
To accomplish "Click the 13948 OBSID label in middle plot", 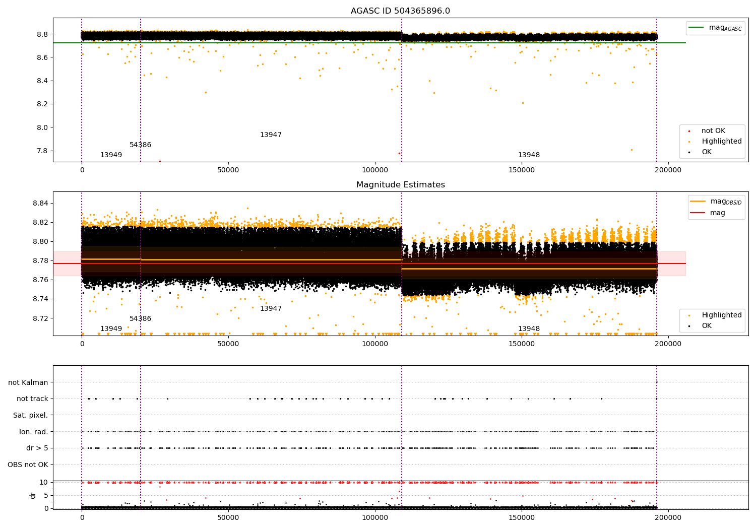I will 529,329.
